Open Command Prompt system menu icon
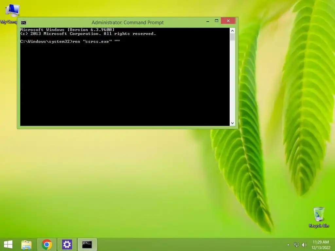Viewport: 335px width, 251px height. click(x=24, y=23)
